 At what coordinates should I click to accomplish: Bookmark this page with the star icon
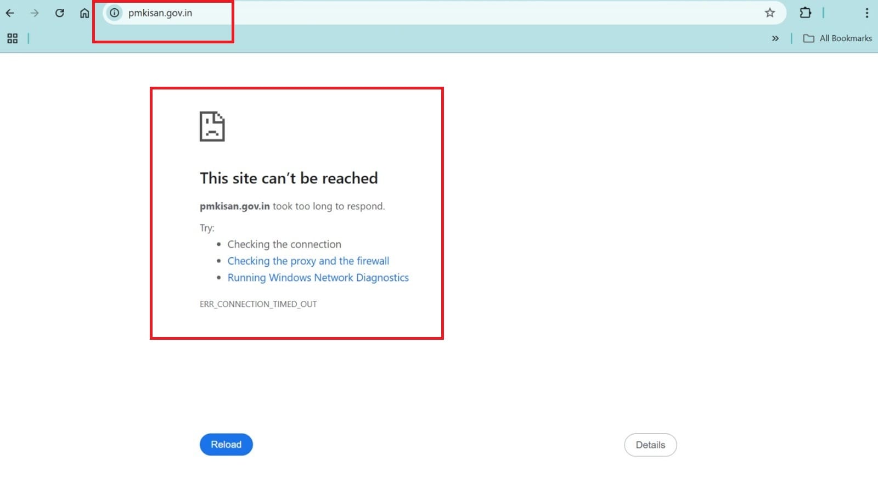pyautogui.click(x=770, y=13)
